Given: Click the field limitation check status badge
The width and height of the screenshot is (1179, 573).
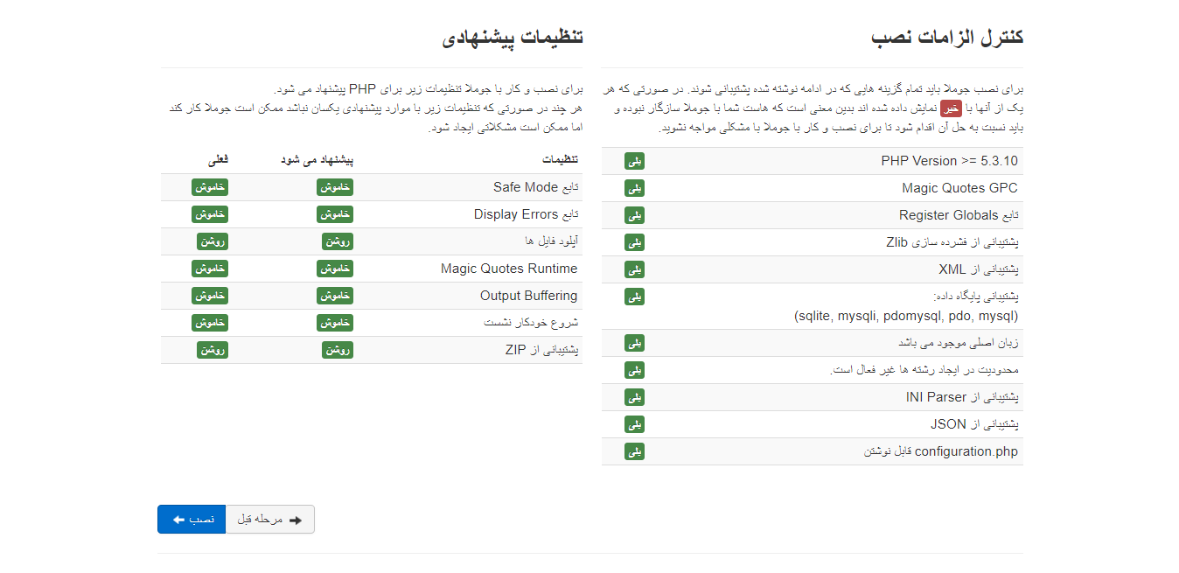Looking at the screenshot, I should [x=634, y=370].
